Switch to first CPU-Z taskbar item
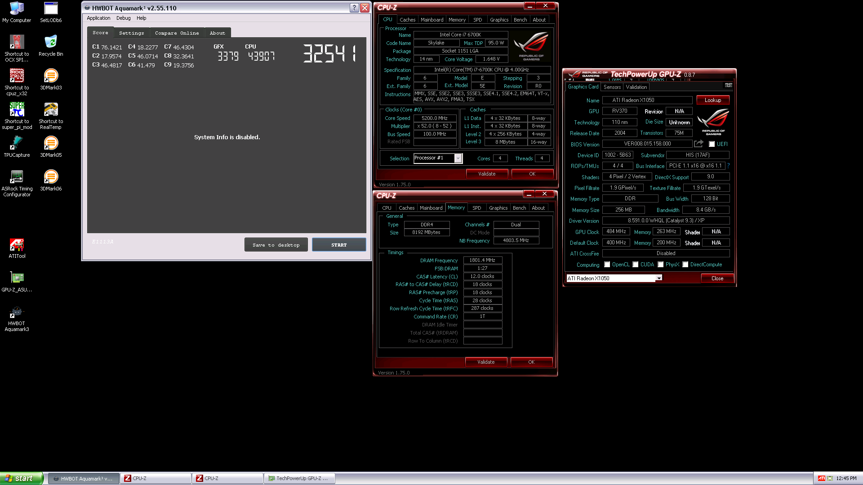Image resolution: width=863 pixels, height=485 pixels. point(156,478)
